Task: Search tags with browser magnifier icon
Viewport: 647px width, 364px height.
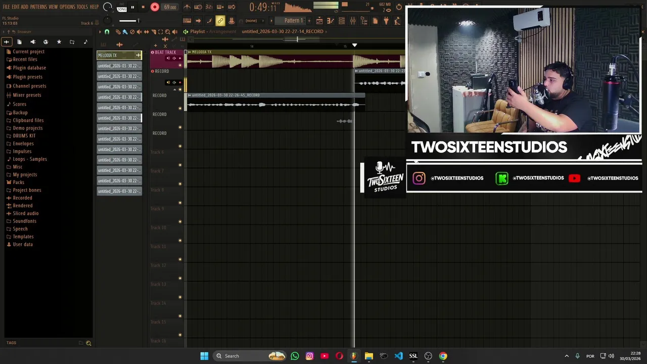Action: pyautogui.click(x=88, y=343)
